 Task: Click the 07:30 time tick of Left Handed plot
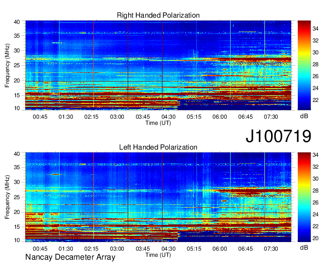[271, 249]
